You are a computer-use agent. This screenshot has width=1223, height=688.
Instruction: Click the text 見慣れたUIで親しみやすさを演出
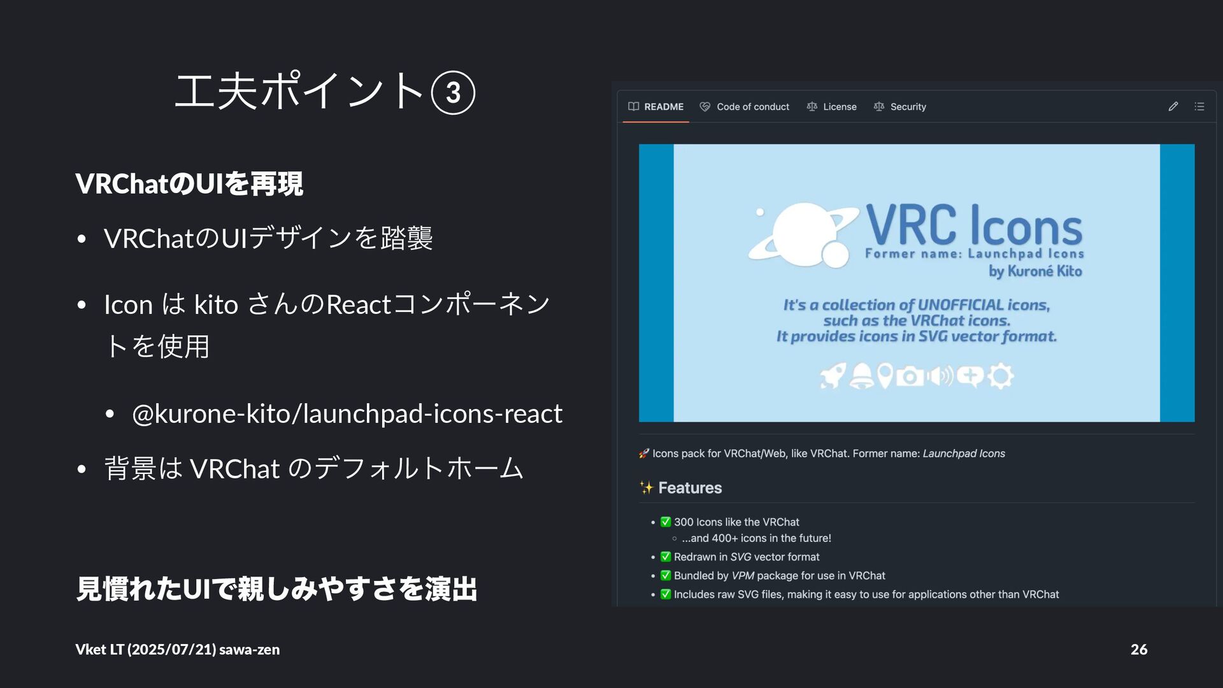click(x=276, y=589)
